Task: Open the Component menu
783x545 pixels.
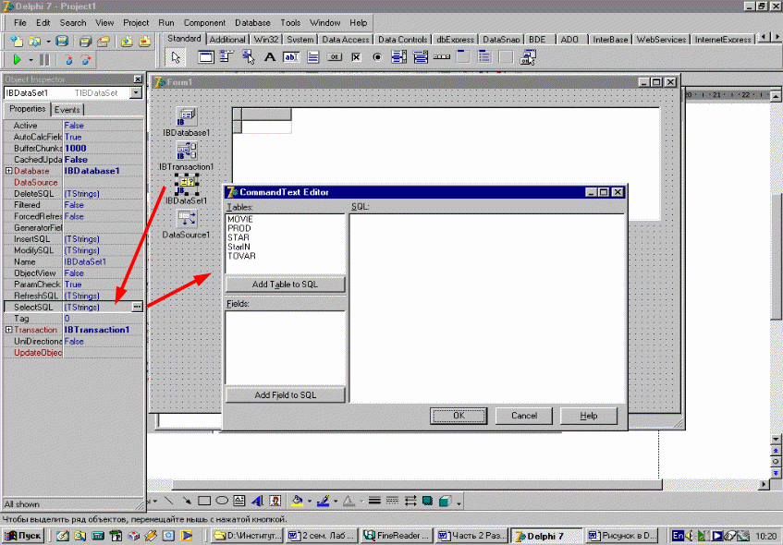Action: 204,23
